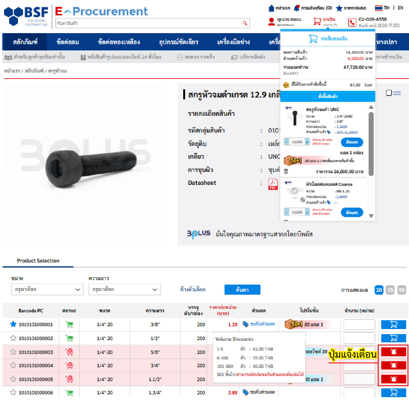The width and height of the screenshot is (409, 407).
Task: Increase UNC screw cart quantity with plus
Action: (x=307, y=142)
